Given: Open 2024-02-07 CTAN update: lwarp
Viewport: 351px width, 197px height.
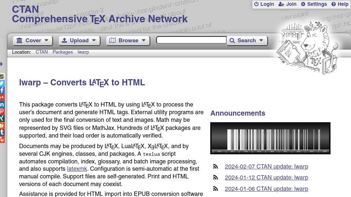Looking at the screenshot, I should [267, 167].
